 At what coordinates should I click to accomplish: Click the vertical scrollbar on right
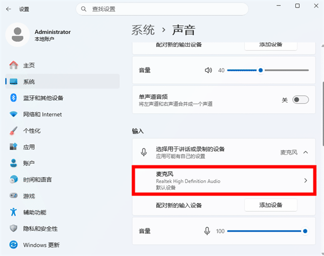coord(323,114)
